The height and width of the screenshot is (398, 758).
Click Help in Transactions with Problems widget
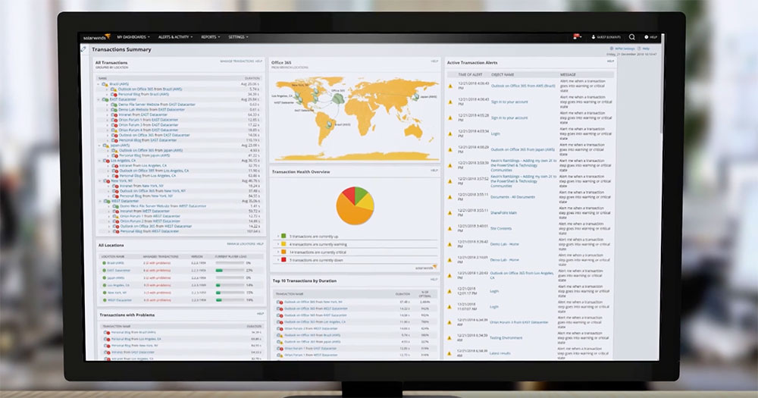260,313
